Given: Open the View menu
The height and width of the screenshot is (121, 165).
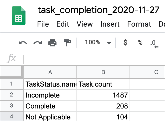Looking at the screenshot, I should pyautogui.click(x=85, y=24).
